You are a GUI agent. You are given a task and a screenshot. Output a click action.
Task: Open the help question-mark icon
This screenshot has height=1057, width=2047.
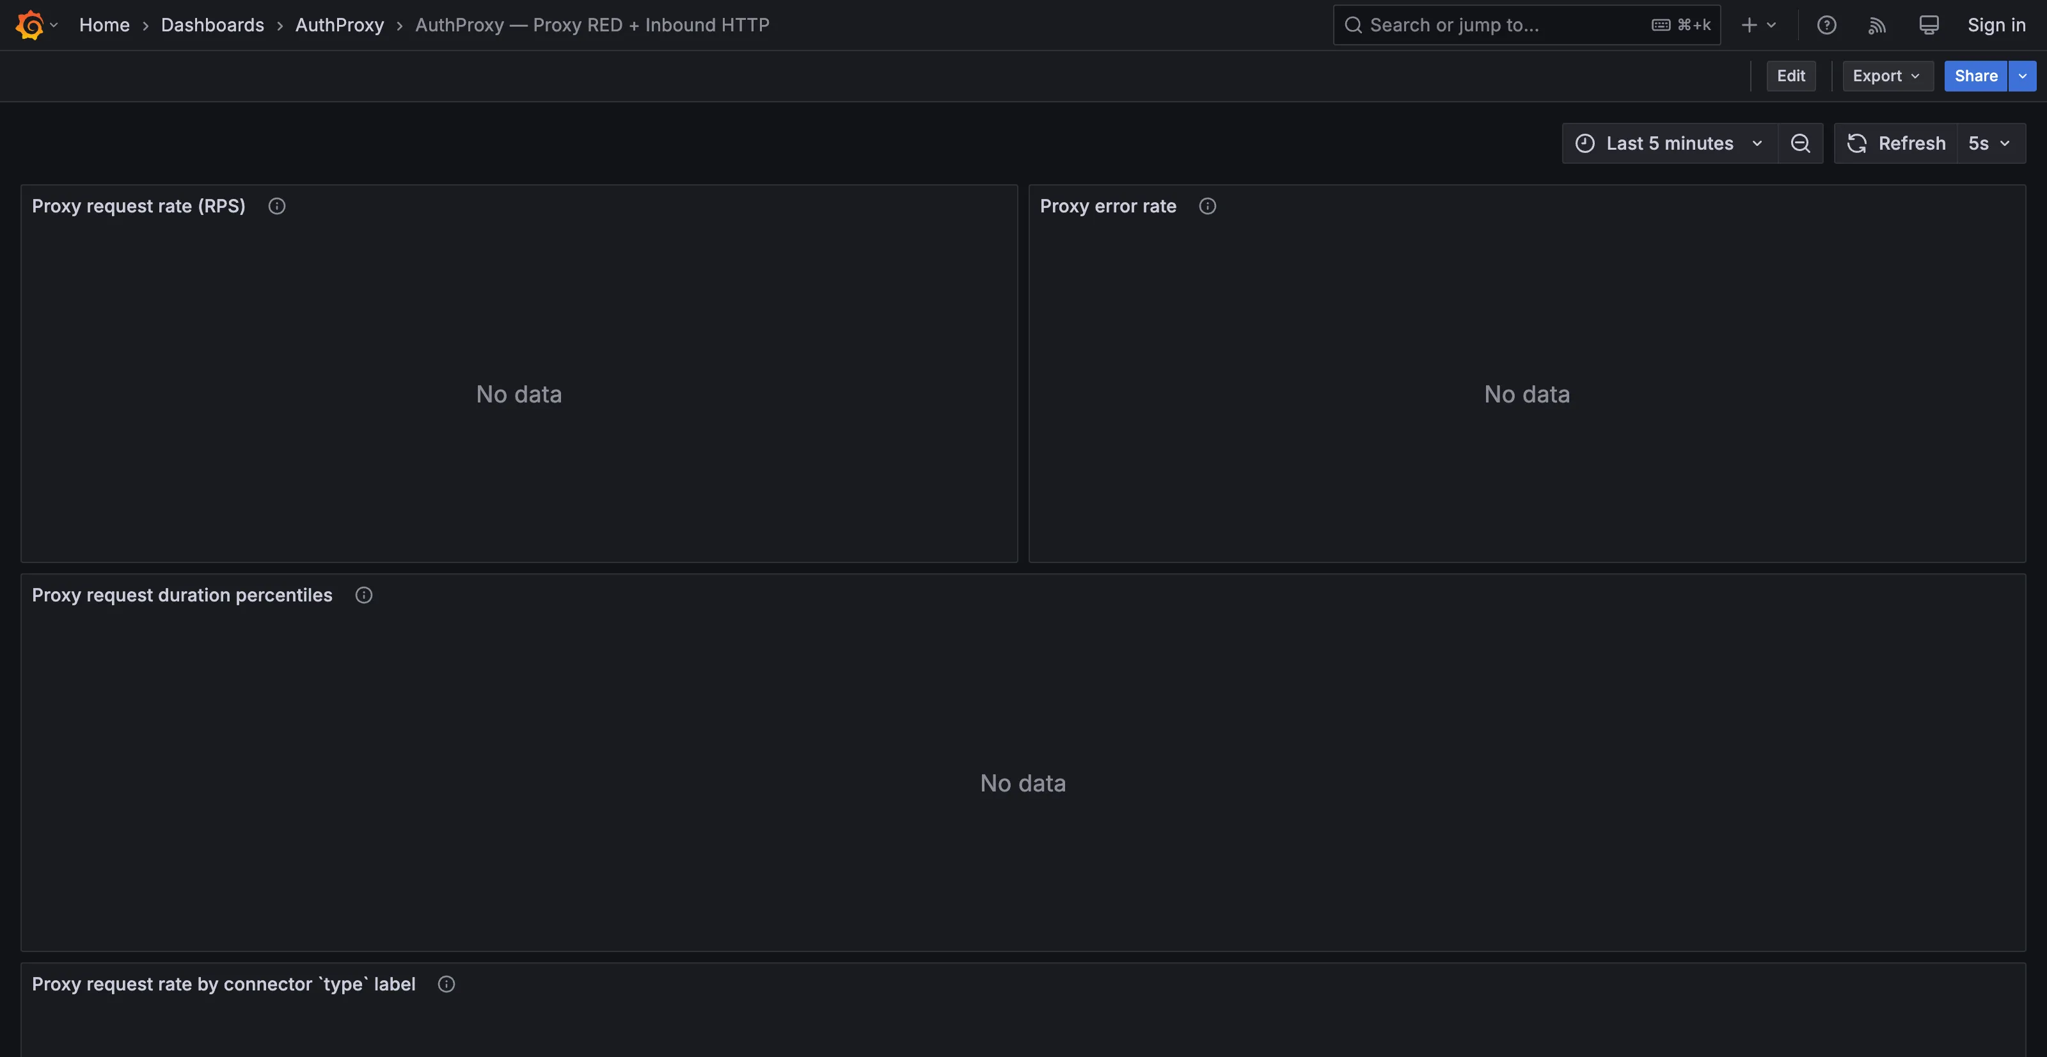pos(1826,25)
